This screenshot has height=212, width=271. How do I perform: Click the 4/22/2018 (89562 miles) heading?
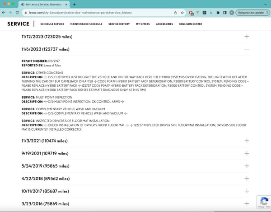click(x=46, y=179)
